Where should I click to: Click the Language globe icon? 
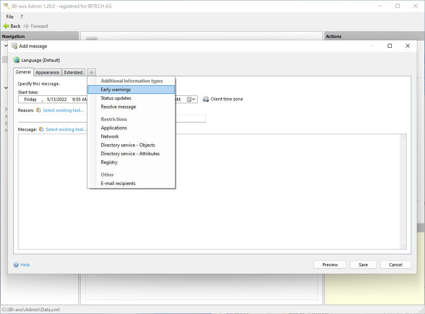(x=16, y=60)
